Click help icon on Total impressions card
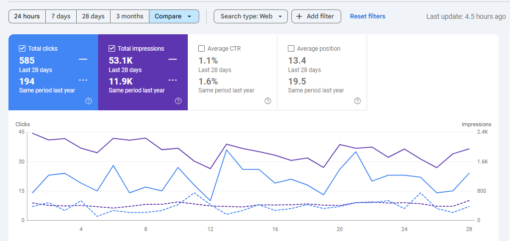 178,101
